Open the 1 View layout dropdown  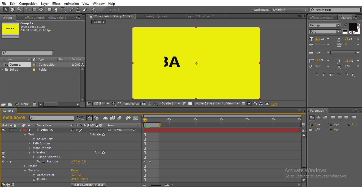tap(231, 104)
